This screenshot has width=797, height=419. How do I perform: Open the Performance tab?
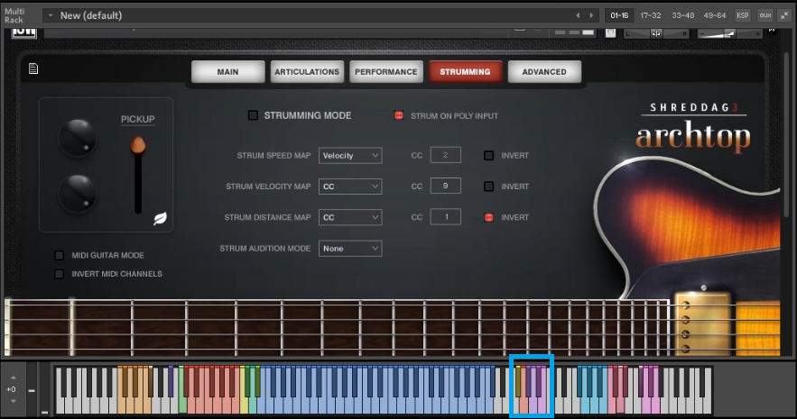(385, 71)
